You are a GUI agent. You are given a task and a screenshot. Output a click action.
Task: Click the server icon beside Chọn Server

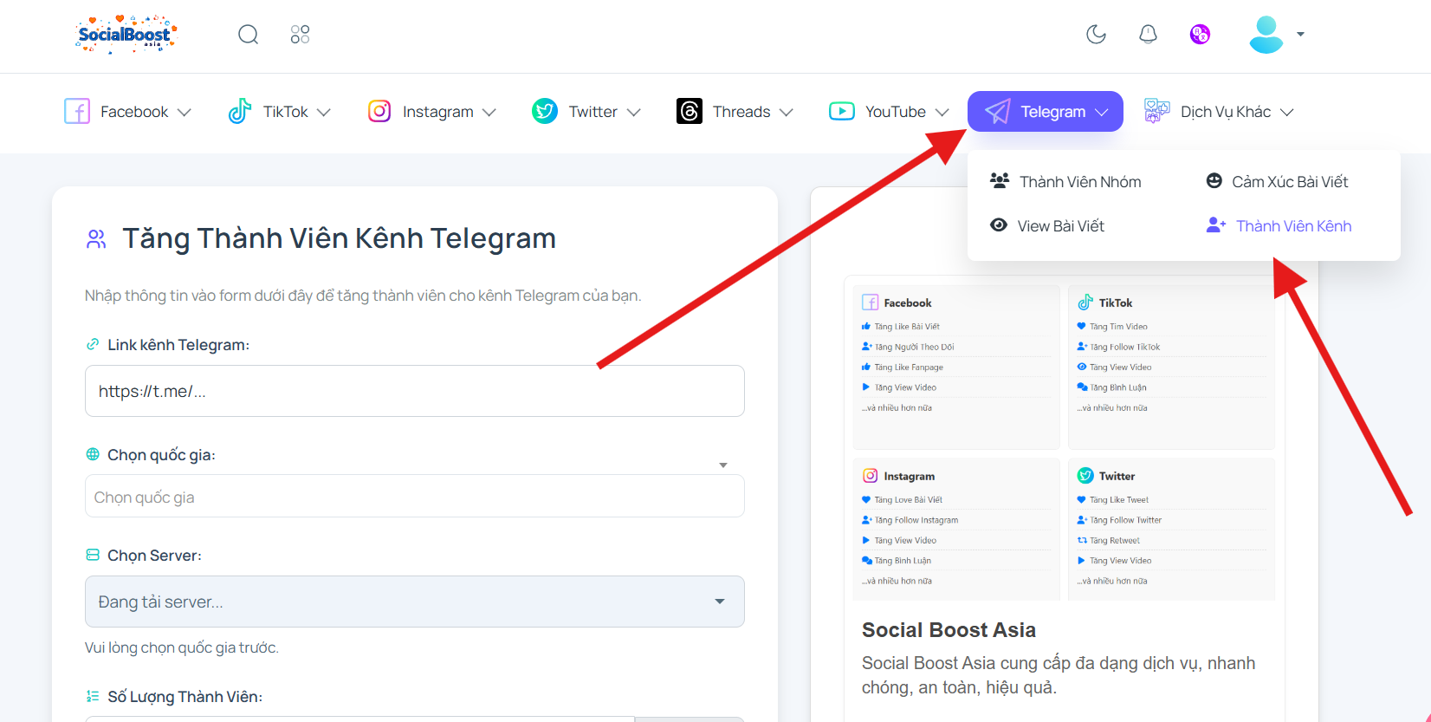[93, 555]
